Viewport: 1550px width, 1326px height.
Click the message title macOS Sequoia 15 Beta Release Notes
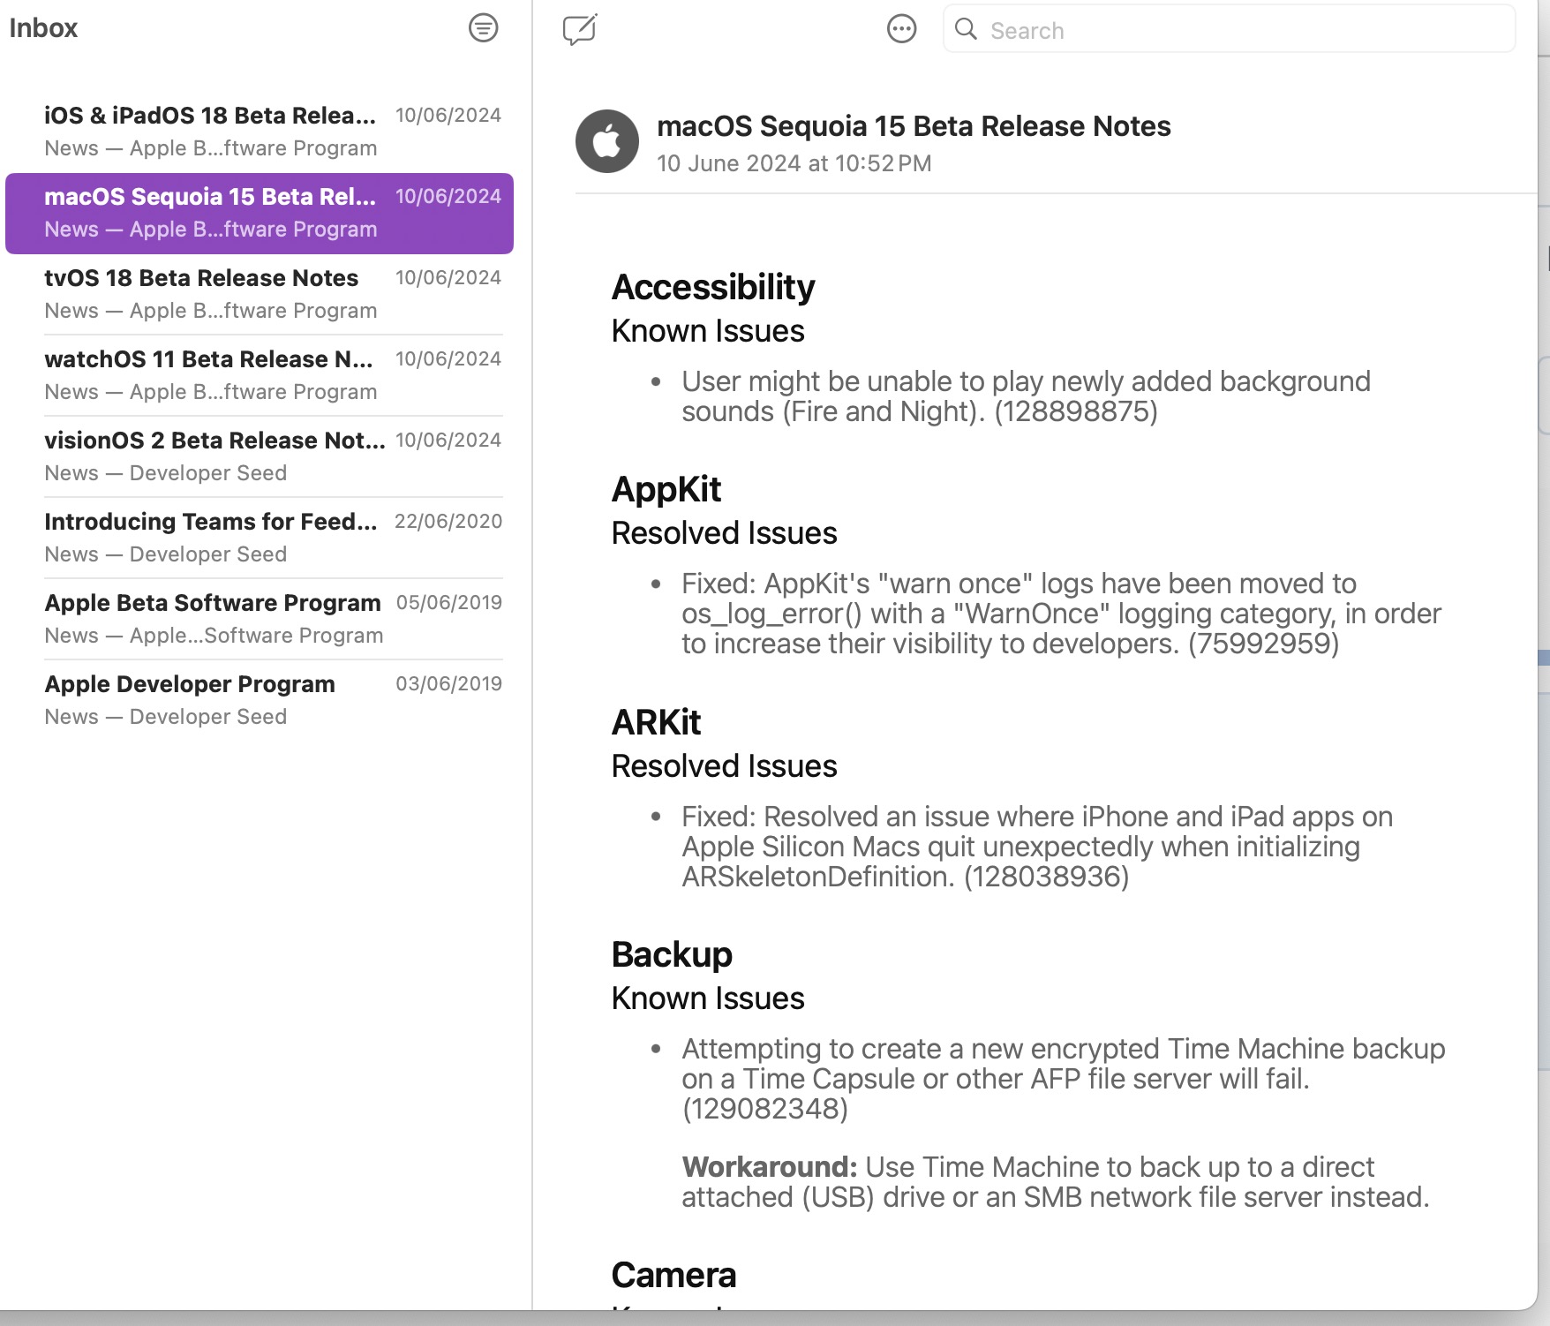[914, 126]
